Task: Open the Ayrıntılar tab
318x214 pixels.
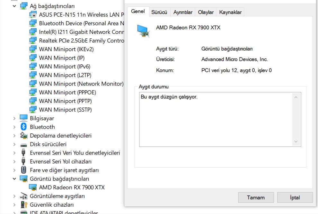Action: [183, 12]
